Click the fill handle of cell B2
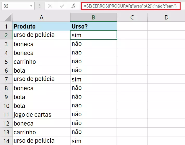This screenshot has height=145, width=185. pos(117,39)
